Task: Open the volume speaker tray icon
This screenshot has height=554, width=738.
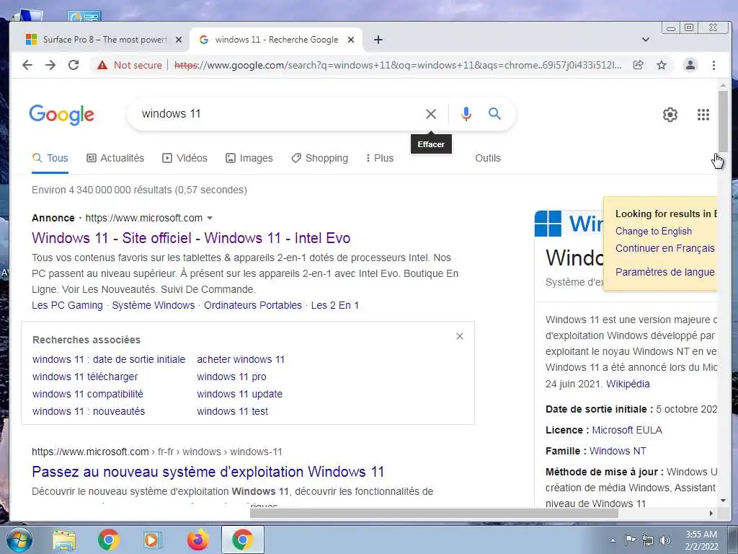Action: [x=665, y=540]
